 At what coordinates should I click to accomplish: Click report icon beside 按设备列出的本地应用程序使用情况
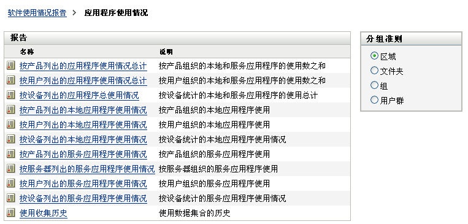click(x=11, y=139)
